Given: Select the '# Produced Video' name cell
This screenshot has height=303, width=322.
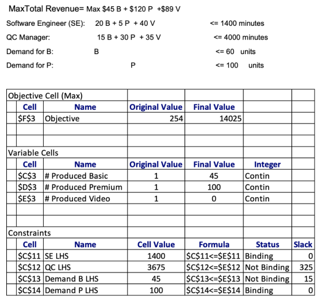Looking at the screenshot, I should (85, 198).
